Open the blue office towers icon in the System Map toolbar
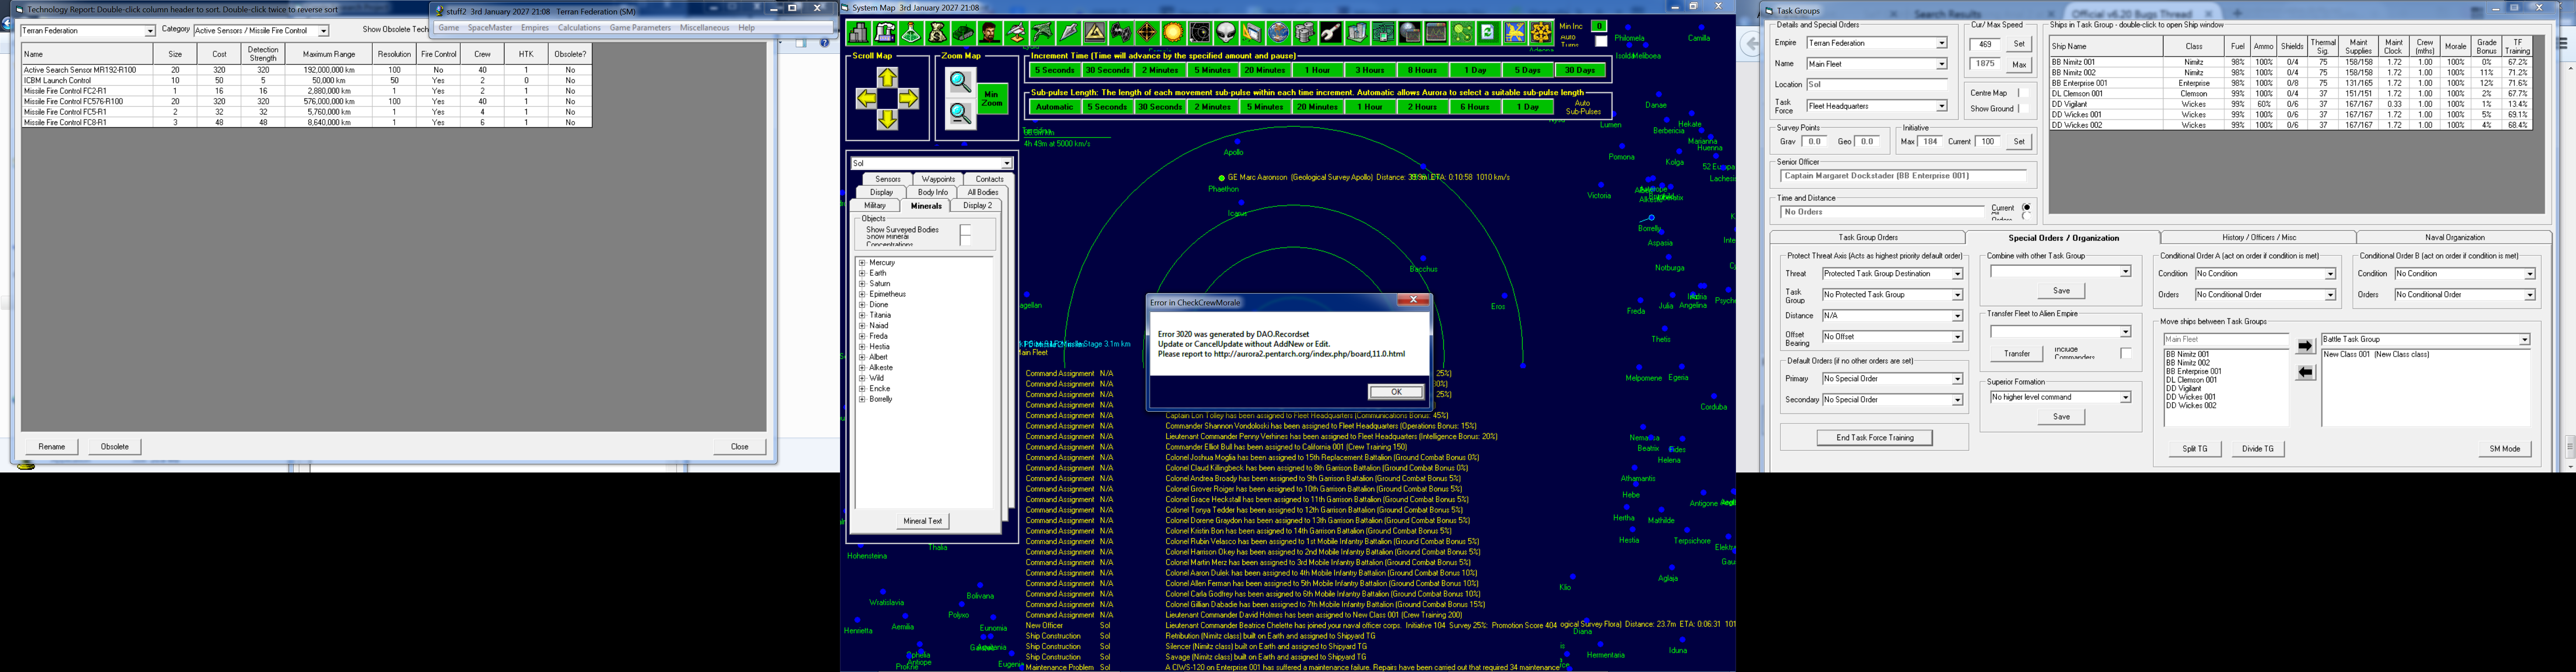This screenshot has height=672, width=2576. pos(1358,33)
